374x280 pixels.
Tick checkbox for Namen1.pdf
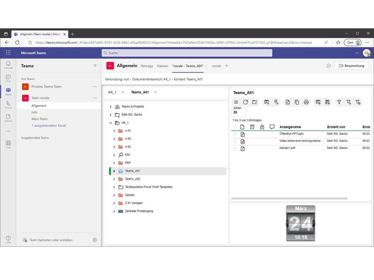pos(235,148)
